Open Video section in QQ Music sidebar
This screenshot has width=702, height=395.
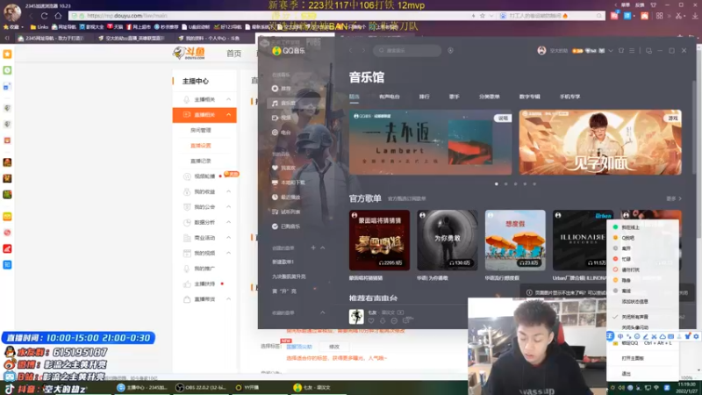[281, 118]
